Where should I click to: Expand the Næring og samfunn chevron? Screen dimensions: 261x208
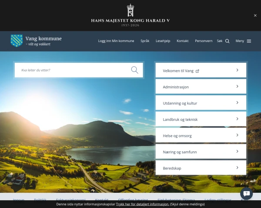[x=238, y=151]
